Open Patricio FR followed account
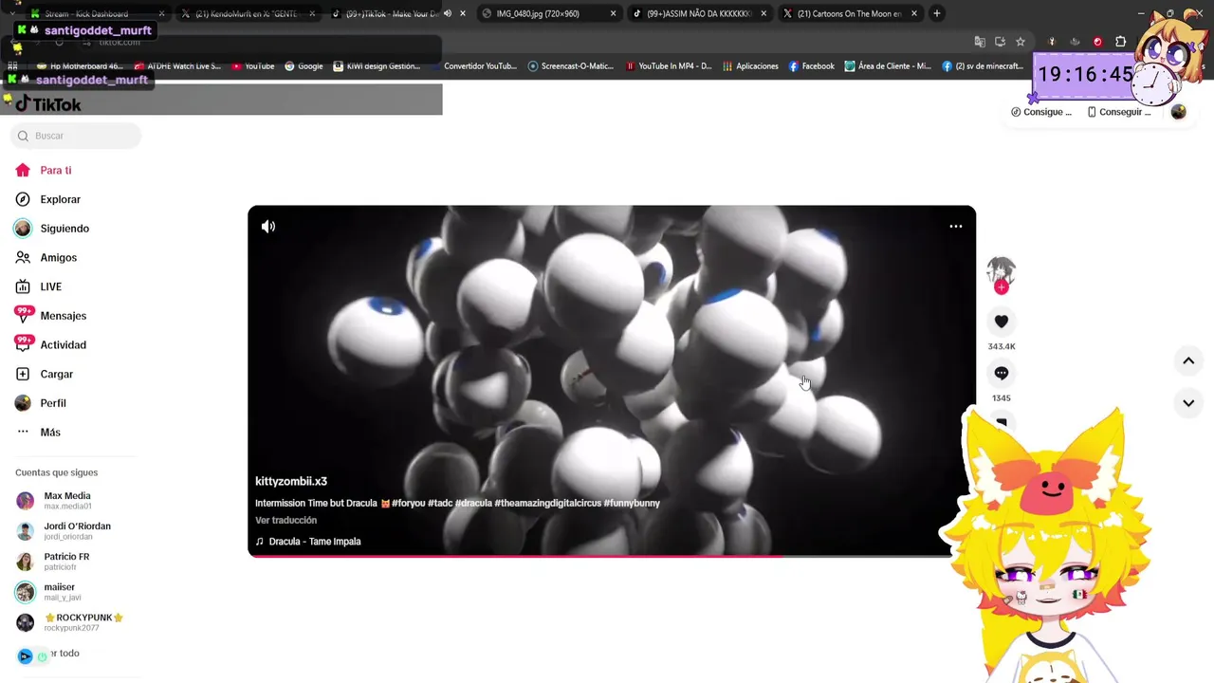Screen dimensions: 1214x683 click(52, 562)
